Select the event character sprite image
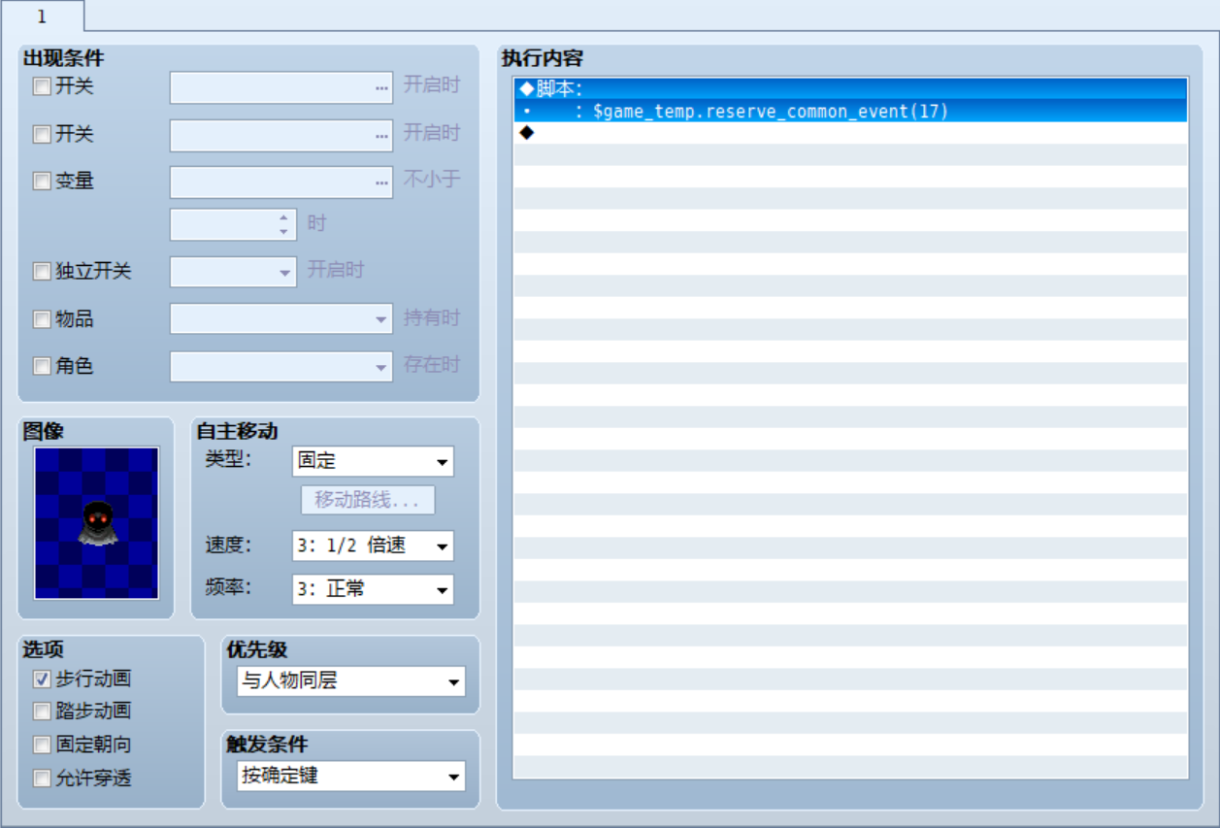Image resolution: width=1220 pixels, height=828 pixels. pyautogui.click(x=96, y=522)
